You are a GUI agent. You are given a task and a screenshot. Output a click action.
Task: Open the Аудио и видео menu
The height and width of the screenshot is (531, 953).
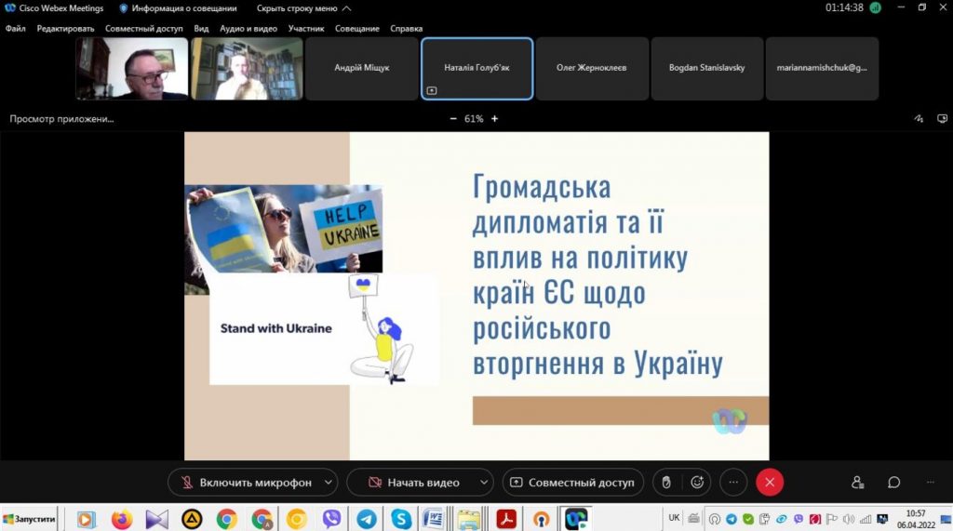coord(248,29)
